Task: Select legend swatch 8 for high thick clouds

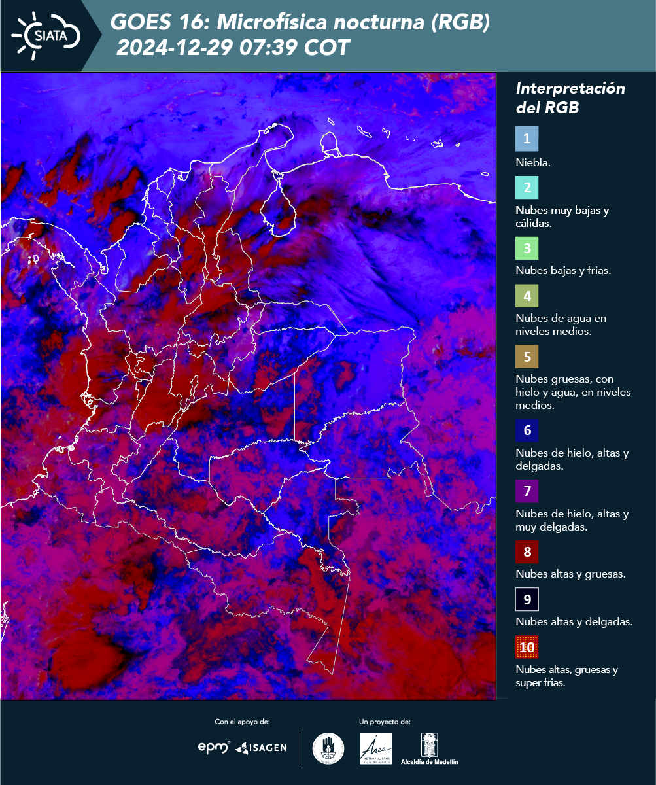Action: [527, 551]
